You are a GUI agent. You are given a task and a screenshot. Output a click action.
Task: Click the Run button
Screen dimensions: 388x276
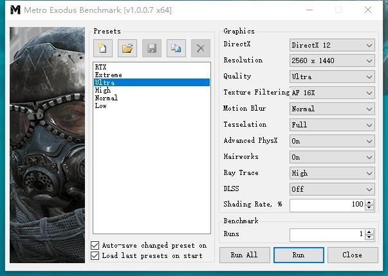click(299, 255)
